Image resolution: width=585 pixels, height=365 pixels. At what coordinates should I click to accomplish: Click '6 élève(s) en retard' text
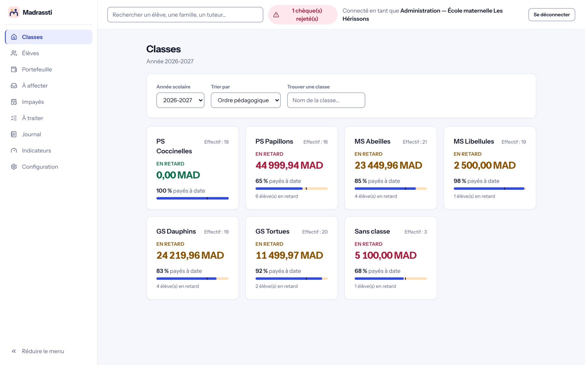tap(277, 196)
